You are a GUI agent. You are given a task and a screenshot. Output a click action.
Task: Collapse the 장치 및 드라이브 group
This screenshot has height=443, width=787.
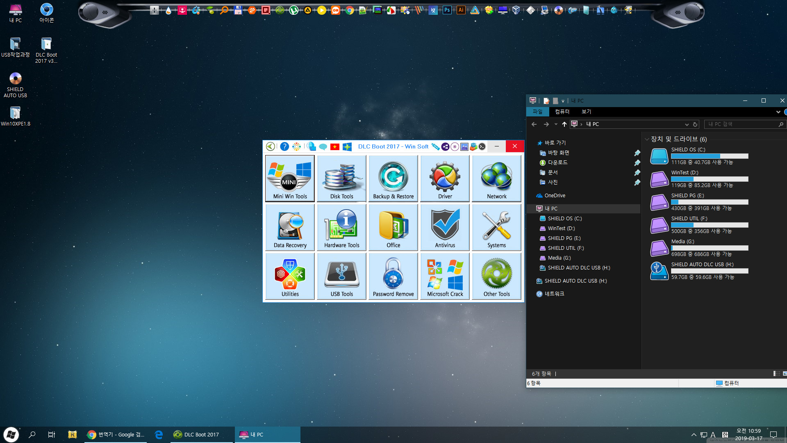(647, 139)
